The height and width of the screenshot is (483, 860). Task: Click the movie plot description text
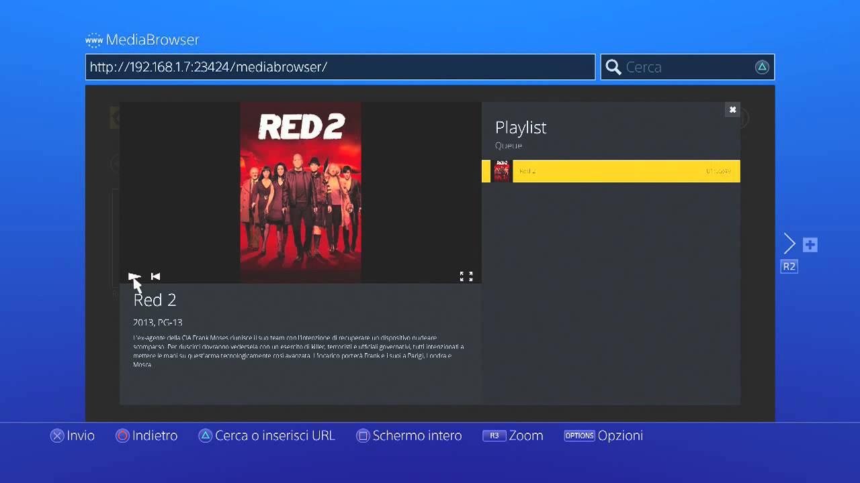[299, 351]
